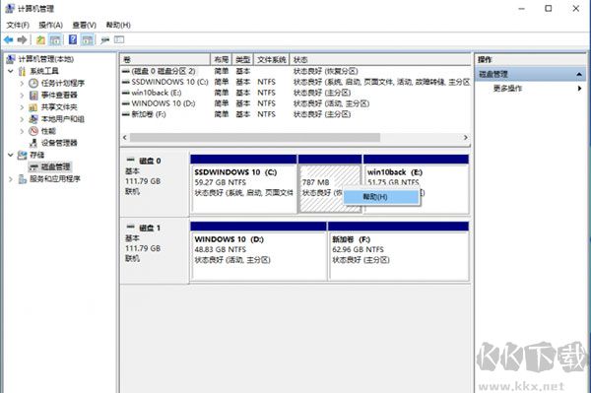Expand the 性能 node arrow

pyautogui.click(x=22, y=131)
